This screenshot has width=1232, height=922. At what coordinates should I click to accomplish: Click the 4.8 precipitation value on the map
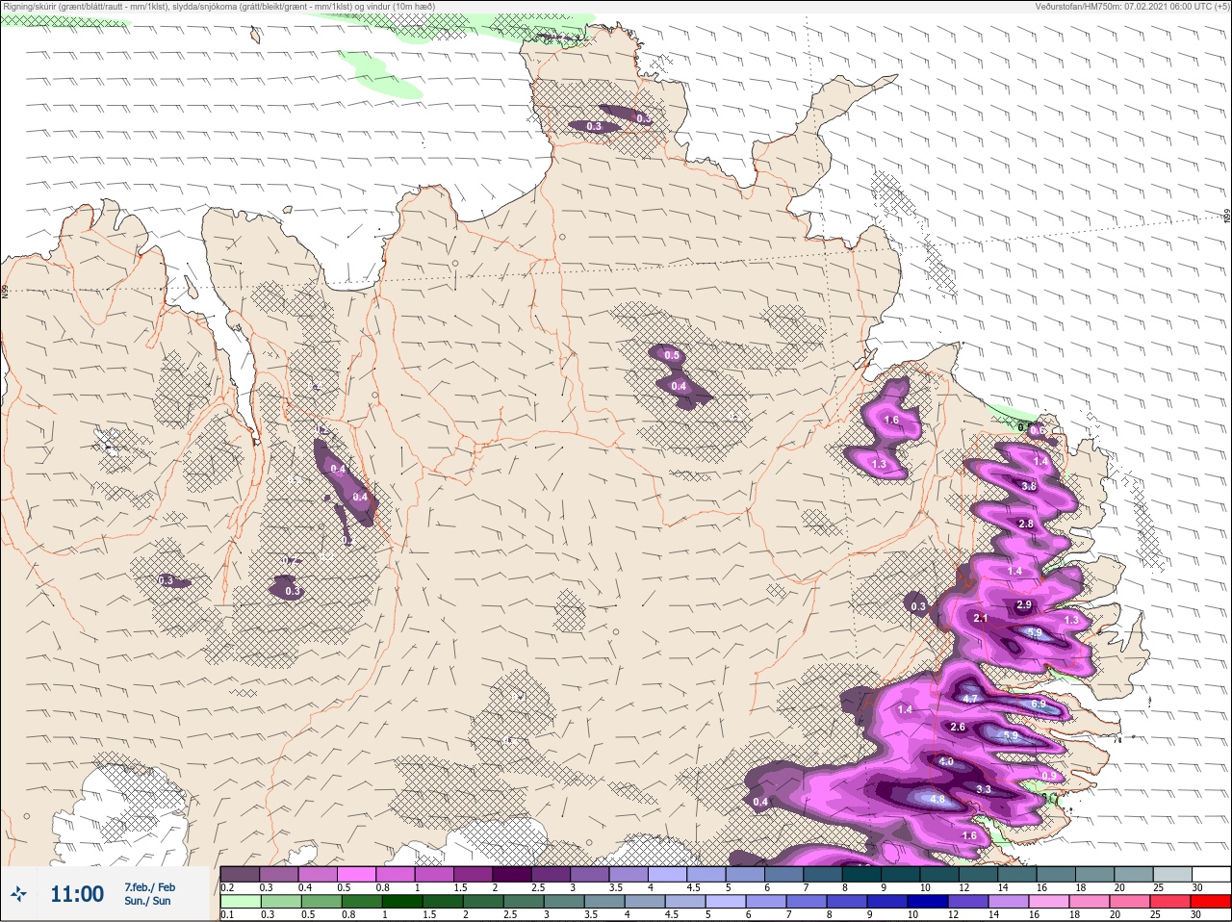pyautogui.click(x=937, y=800)
